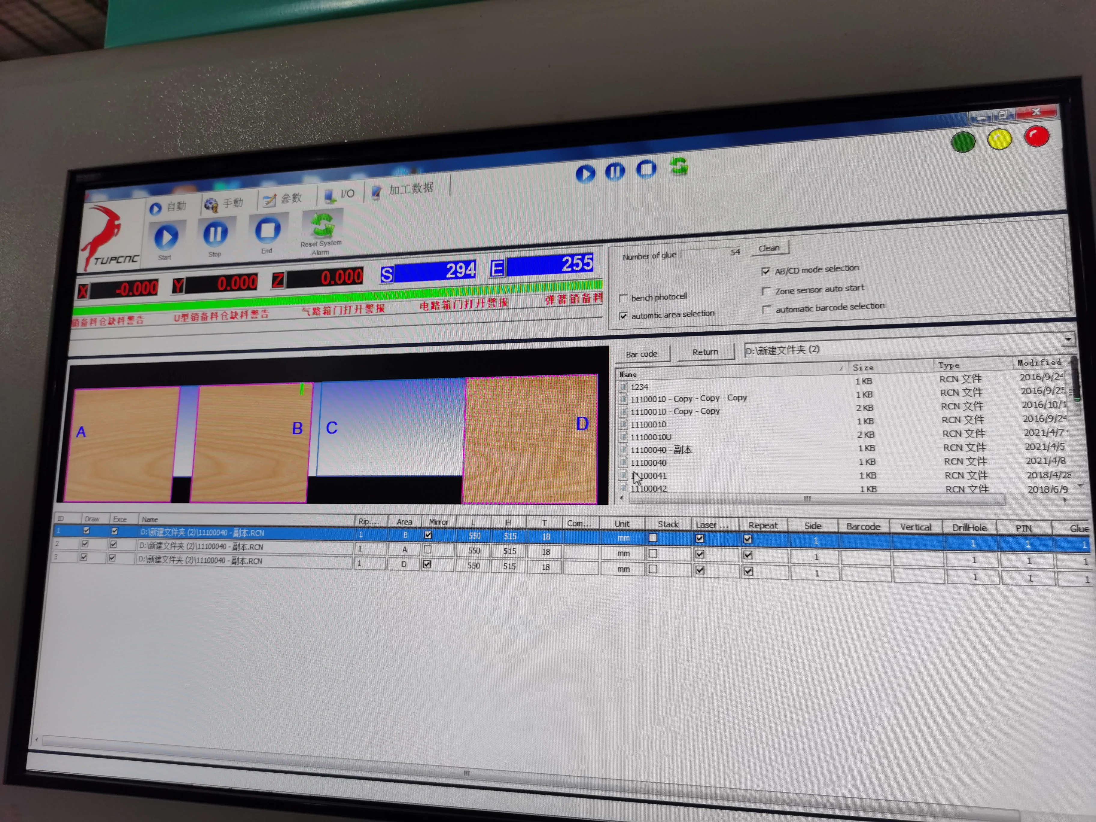
Task: Select file 11100040 in the file list
Action: pyautogui.click(x=648, y=462)
